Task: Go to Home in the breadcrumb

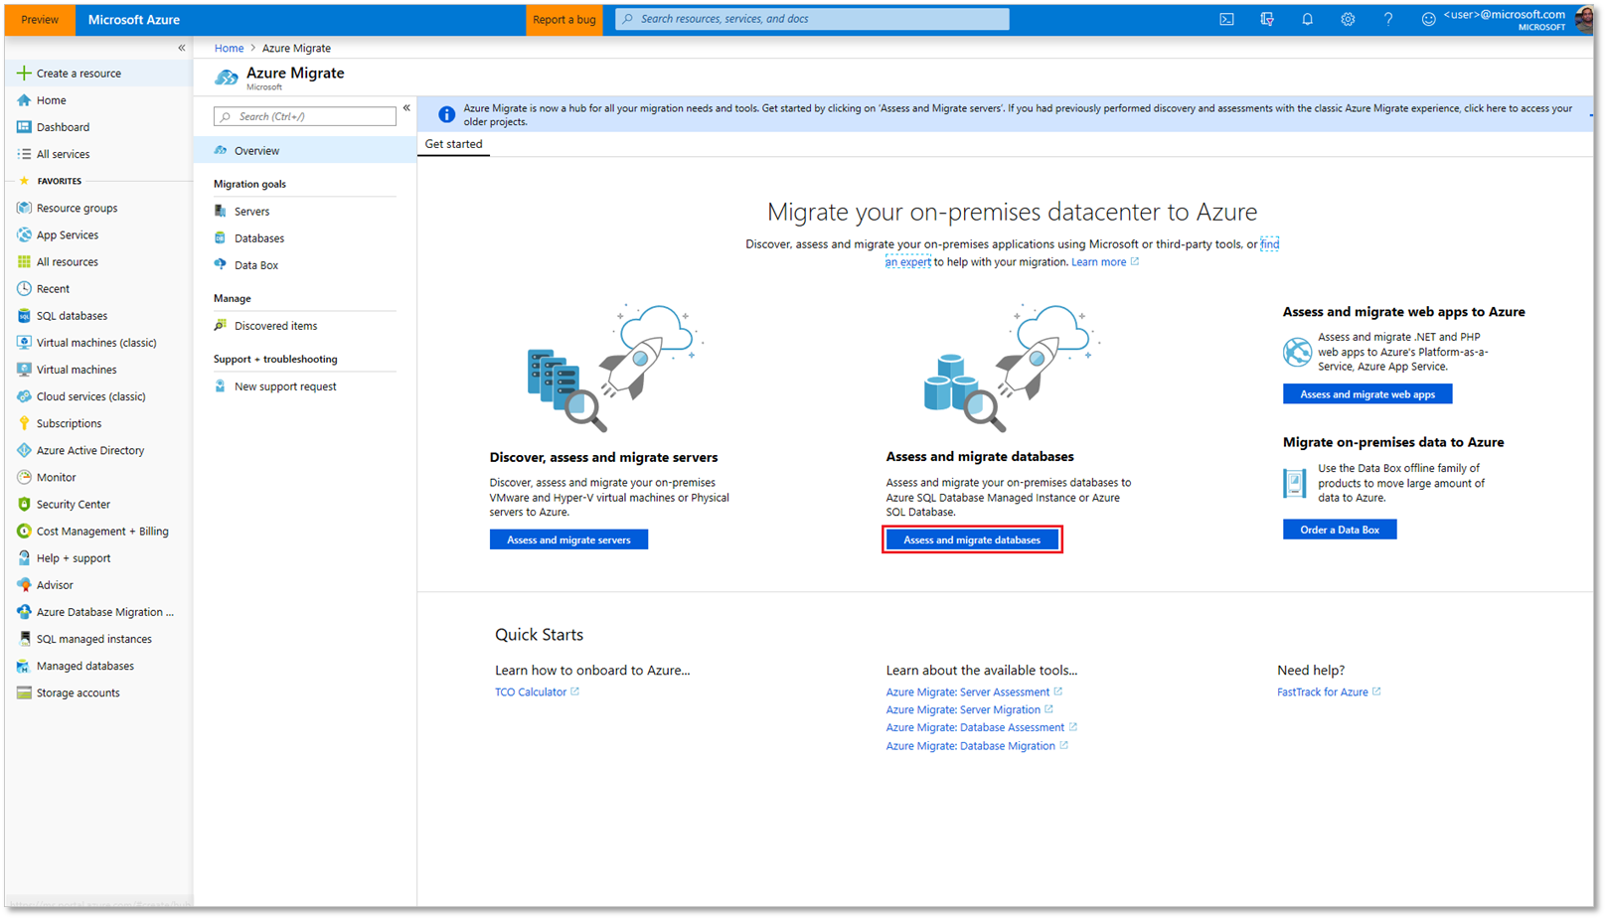Action: (x=230, y=48)
